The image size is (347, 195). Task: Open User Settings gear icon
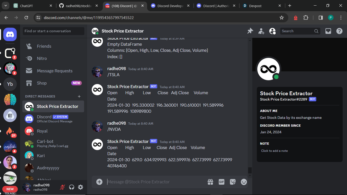click(81, 187)
